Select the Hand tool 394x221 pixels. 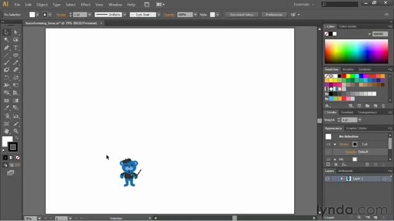(x=7, y=131)
